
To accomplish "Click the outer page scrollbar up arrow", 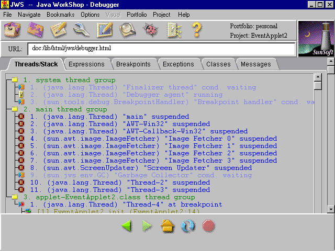I will [x=331, y=62].
